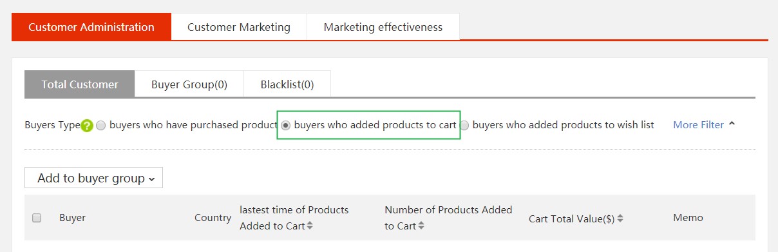Click the Country column header
This screenshot has height=252, width=778.
pyautogui.click(x=213, y=218)
